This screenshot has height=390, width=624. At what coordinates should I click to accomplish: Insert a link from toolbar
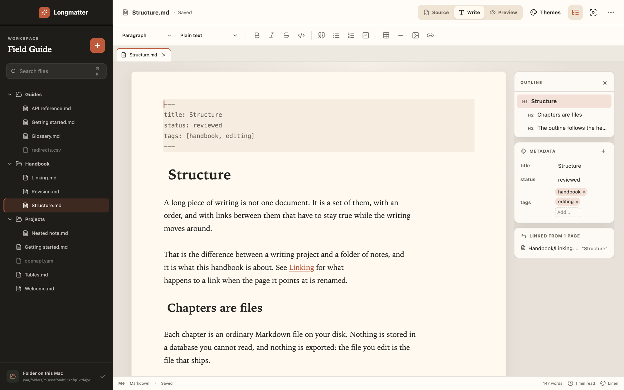click(430, 35)
